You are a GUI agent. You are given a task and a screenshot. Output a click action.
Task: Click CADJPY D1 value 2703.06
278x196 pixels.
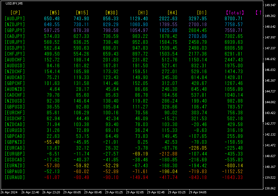click(198, 36)
